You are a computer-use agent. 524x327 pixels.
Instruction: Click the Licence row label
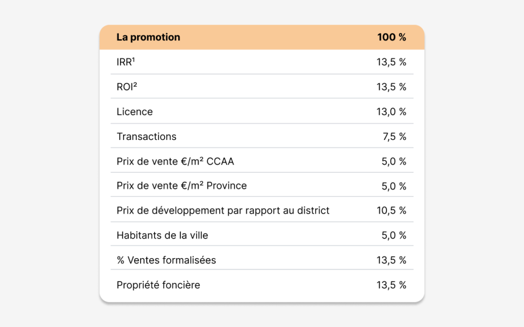coord(135,111)
